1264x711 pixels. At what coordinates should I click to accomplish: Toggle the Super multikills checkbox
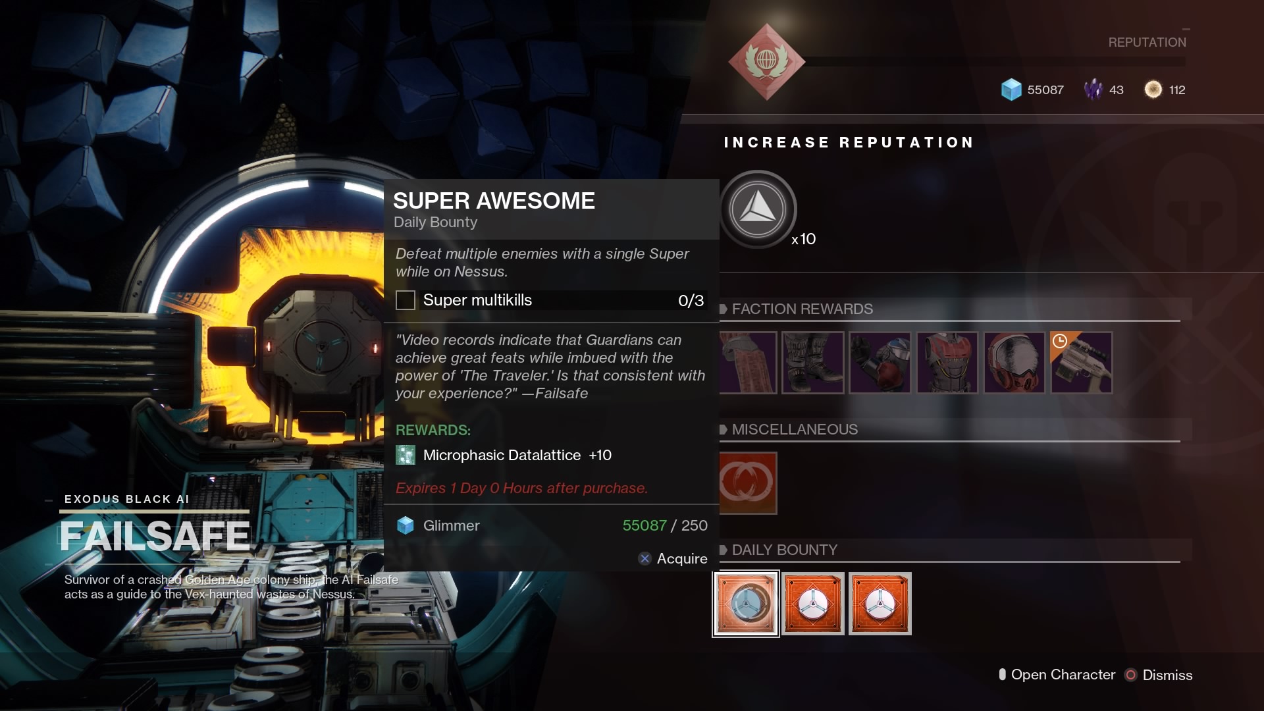(405, 300)
